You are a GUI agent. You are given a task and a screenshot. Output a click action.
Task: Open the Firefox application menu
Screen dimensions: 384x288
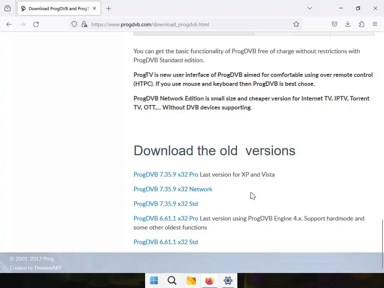[375, 24]
